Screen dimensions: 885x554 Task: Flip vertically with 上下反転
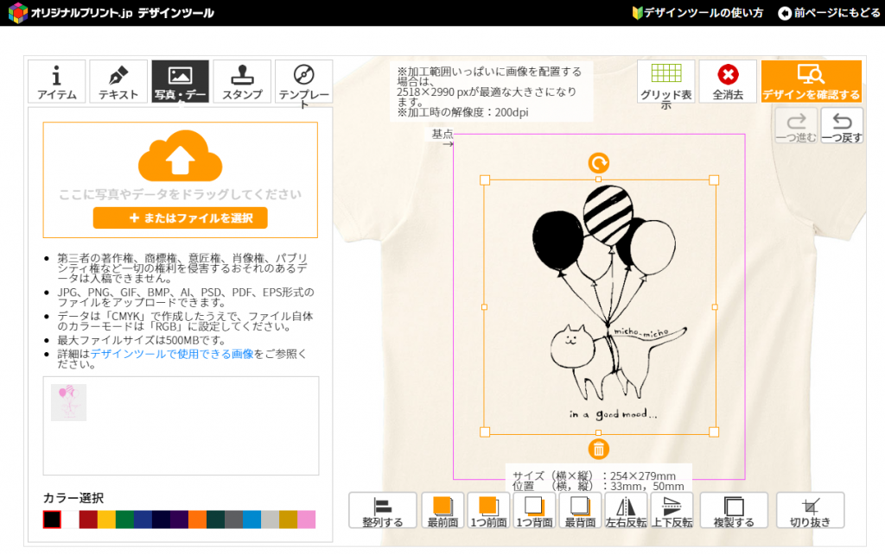pyautogui.click(x=672, y=511)
